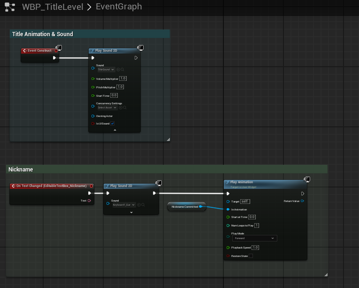Screen dimensions: 359x288
Task: Click the Return Value output pin
Action: [302, 201]
